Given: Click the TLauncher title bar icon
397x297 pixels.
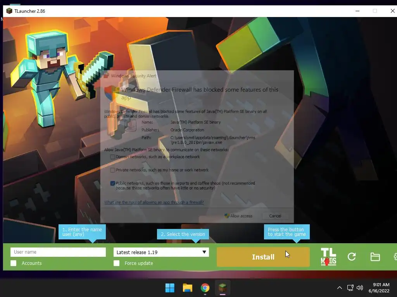Looking at the screenshot, I should [x=9, y=11].
